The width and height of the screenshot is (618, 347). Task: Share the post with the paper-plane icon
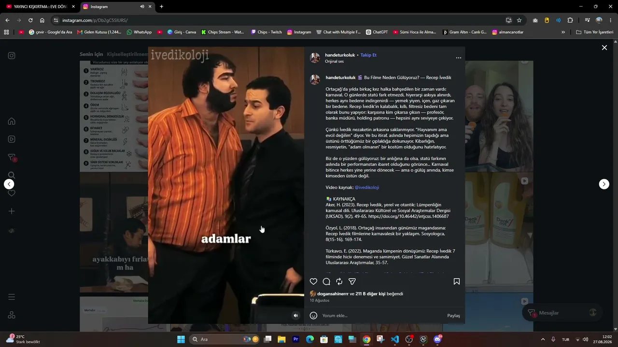tap(352, 281)
